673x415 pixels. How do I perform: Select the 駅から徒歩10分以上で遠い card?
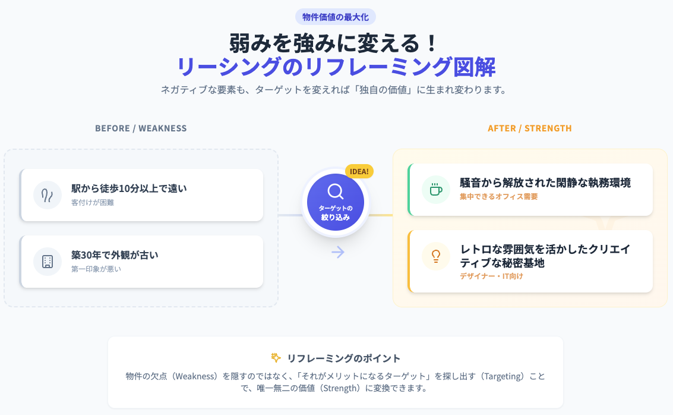pyautogui.click(x=143, y=195)
